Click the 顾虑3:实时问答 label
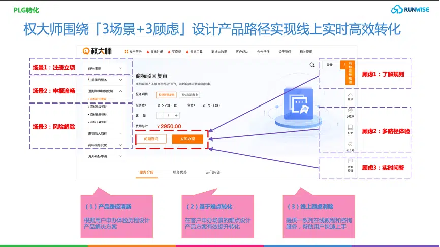The image size is (440, 247). (383, 168)
